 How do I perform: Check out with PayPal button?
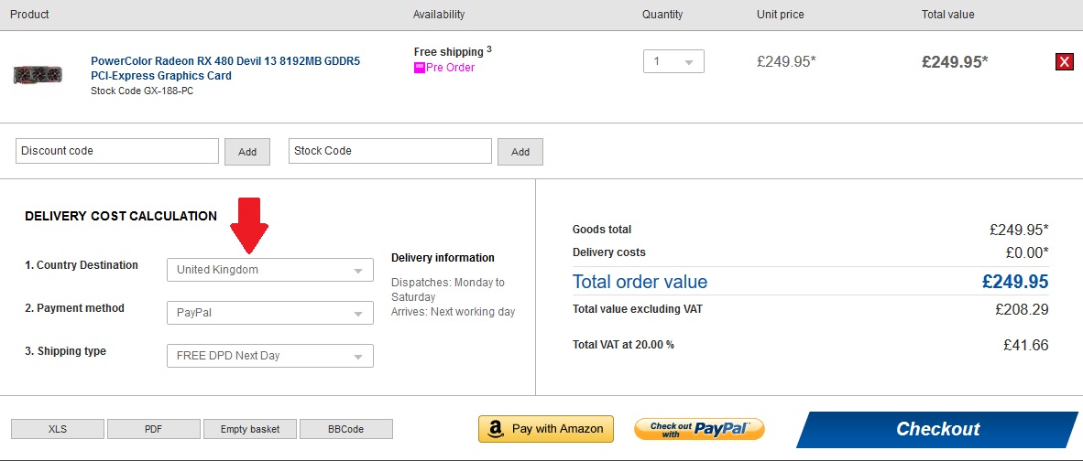(699, 428)
